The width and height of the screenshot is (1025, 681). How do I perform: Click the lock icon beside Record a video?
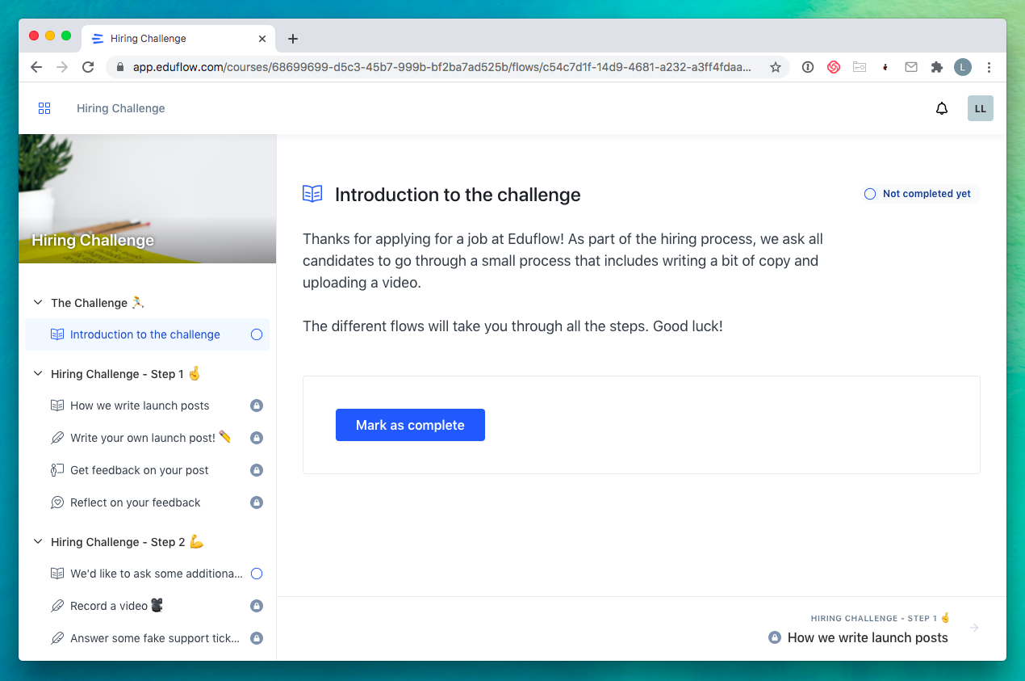pos(257,606)
